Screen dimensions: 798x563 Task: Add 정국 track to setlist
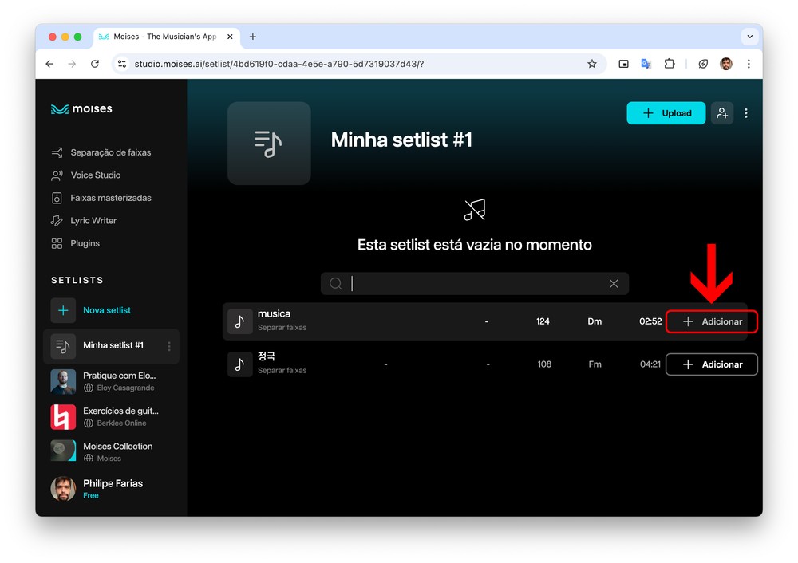[x=712, y=364]
